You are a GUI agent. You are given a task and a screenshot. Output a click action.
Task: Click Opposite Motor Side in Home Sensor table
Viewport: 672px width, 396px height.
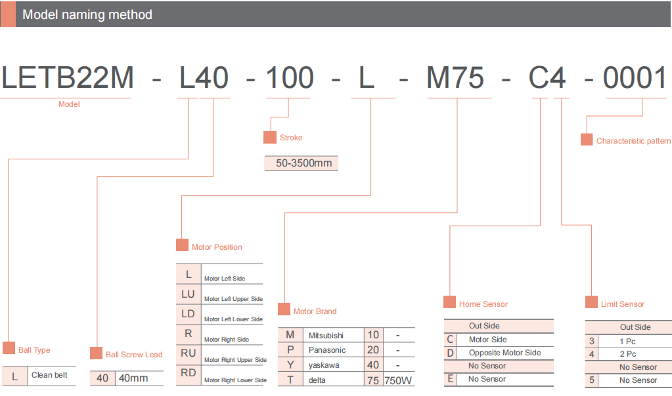(x=504, y=353)
